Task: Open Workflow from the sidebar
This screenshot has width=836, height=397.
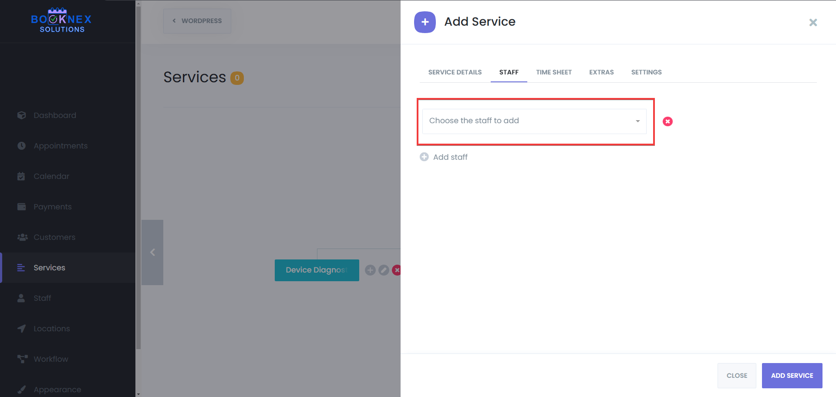Action: 51,359
